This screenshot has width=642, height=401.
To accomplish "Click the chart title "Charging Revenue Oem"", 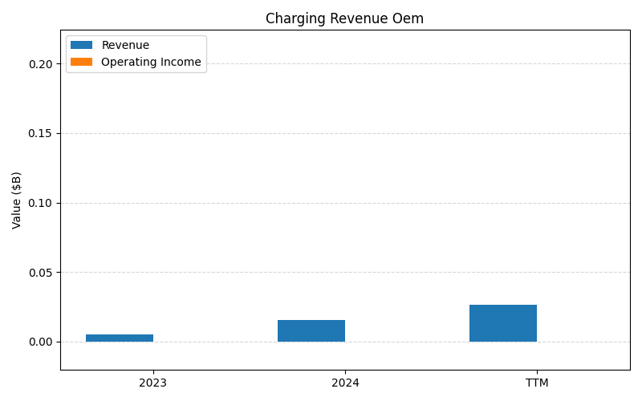I will (344, 18).
